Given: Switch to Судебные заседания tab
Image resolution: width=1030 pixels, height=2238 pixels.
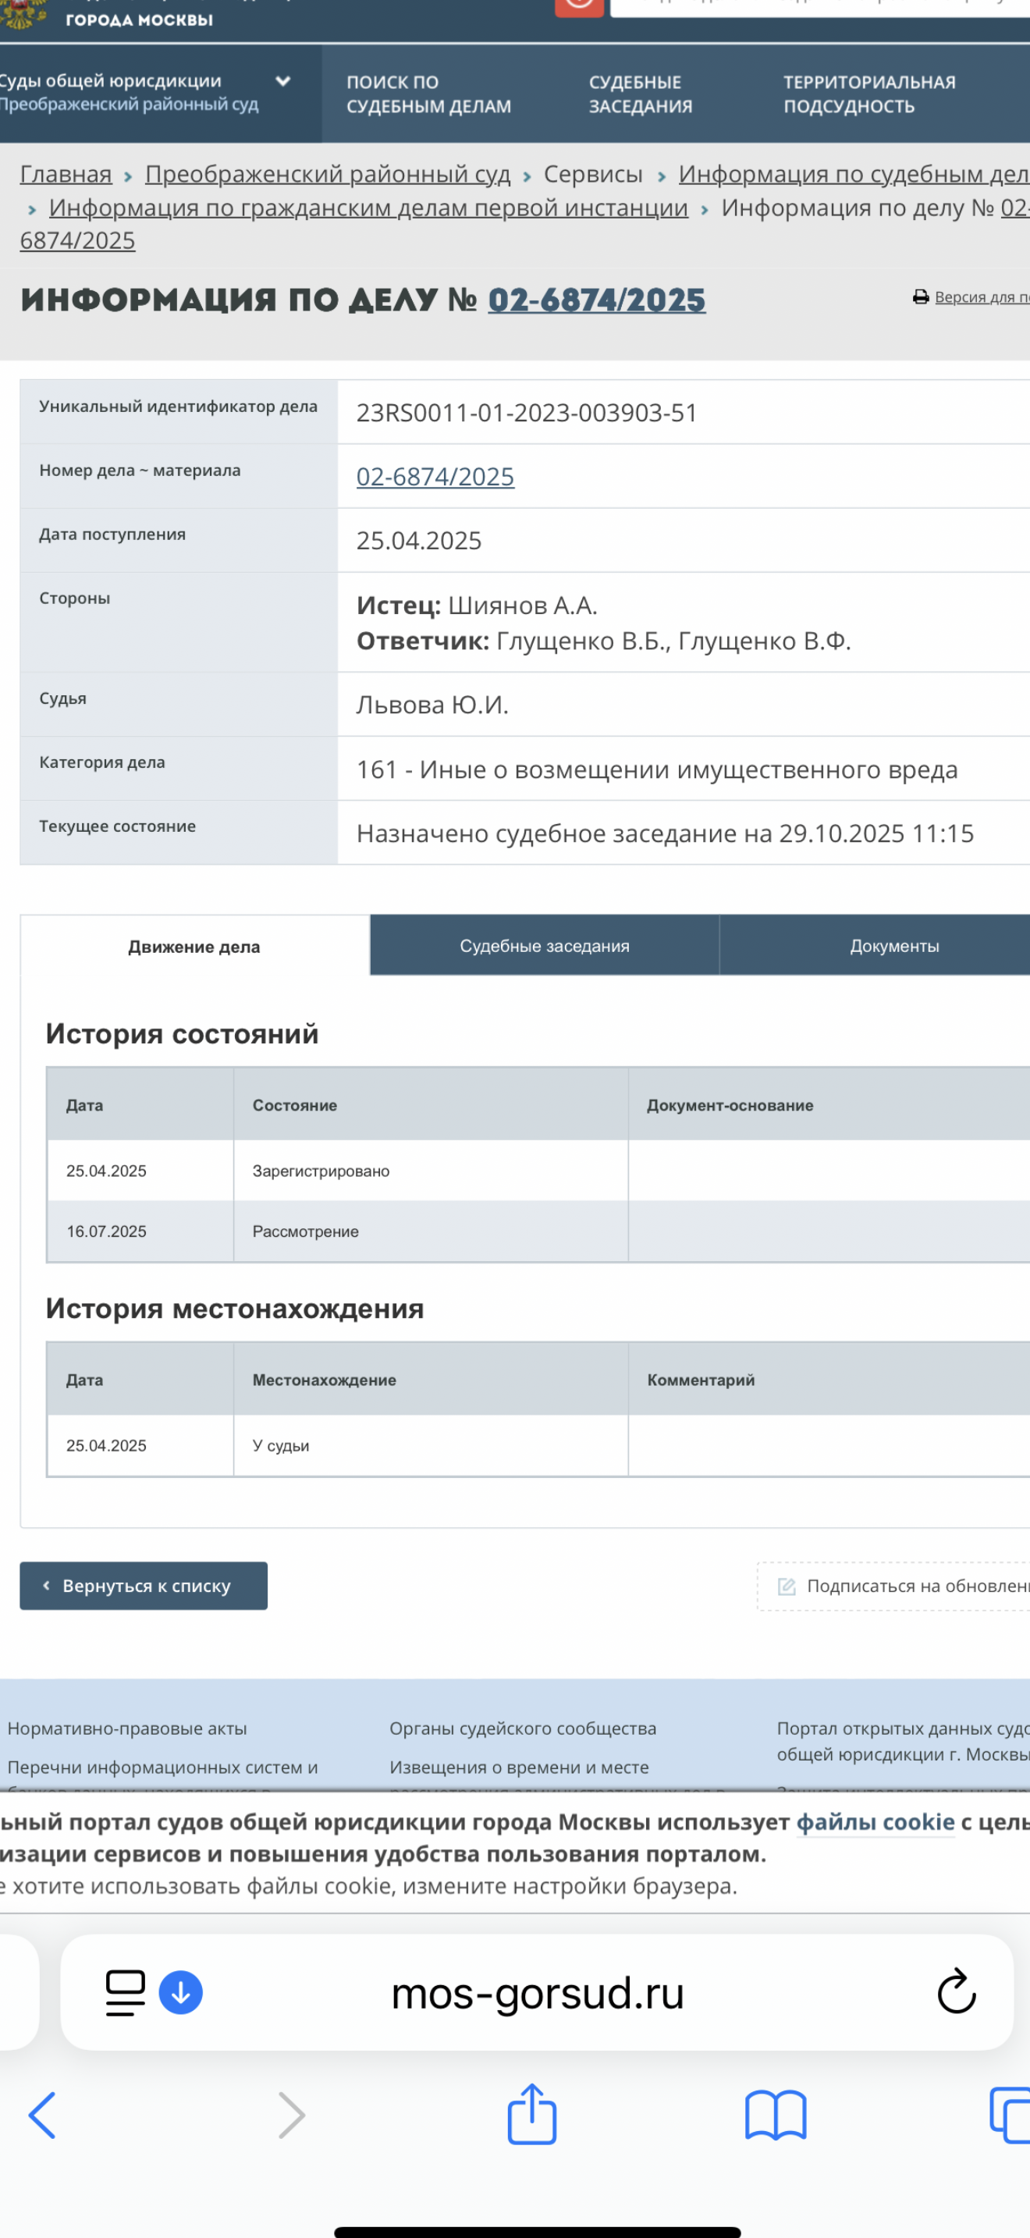Looking at the screenshot, I should 545,945.
